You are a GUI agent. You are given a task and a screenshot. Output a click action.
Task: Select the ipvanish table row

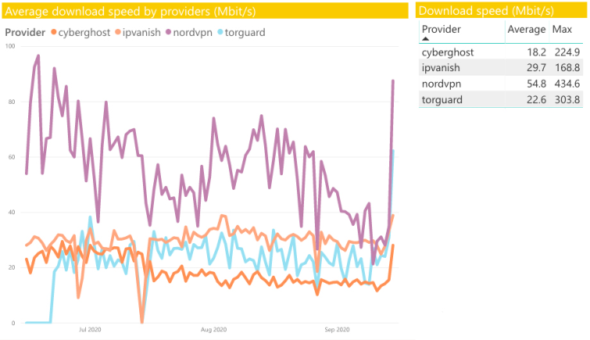click(x=501, y=68)
